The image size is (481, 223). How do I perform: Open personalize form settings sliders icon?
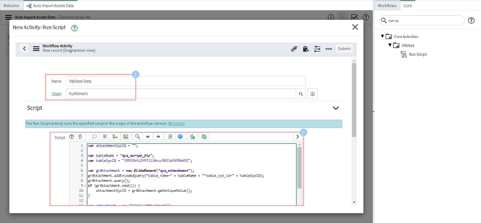point(317,49)
